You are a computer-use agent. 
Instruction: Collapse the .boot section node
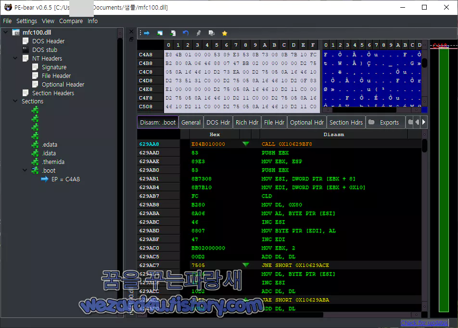pos(25,170)
